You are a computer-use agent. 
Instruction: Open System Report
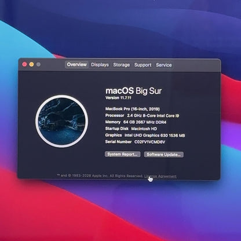pyautogui.click(x=122, y=154)
